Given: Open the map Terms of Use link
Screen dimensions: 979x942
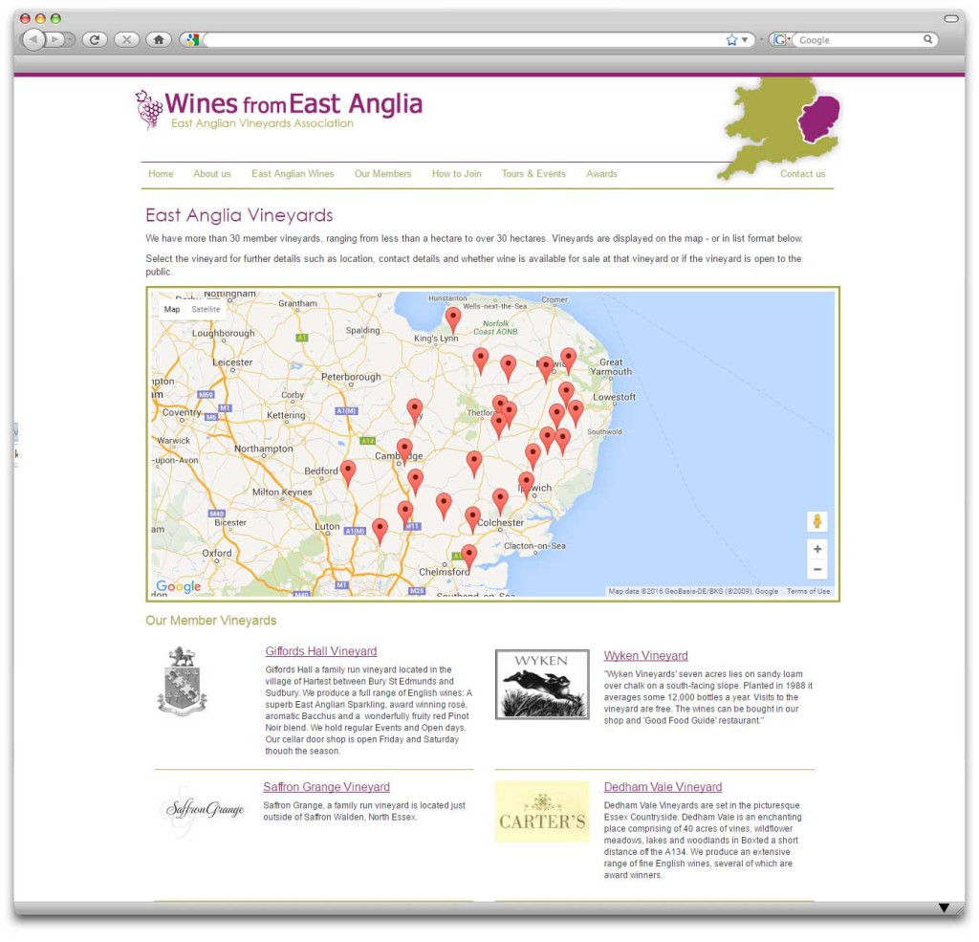Looking at the screenshot, I should click(808, 591).
